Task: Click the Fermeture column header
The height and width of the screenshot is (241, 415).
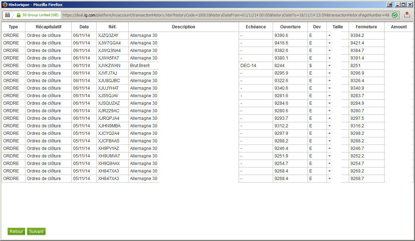Action: point(366,27)
